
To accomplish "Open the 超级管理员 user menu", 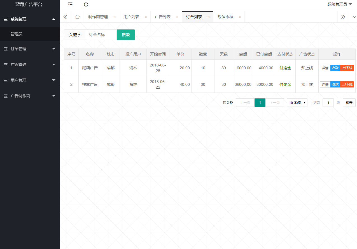I will click(339, 4).
